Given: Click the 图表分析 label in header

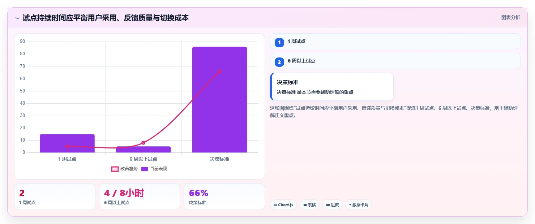Looking at the screenshot, I should click(x=510, y=17).
